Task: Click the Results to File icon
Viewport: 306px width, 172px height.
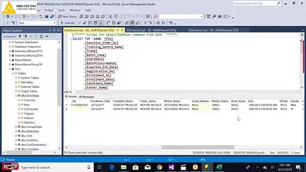Action: 138,23
